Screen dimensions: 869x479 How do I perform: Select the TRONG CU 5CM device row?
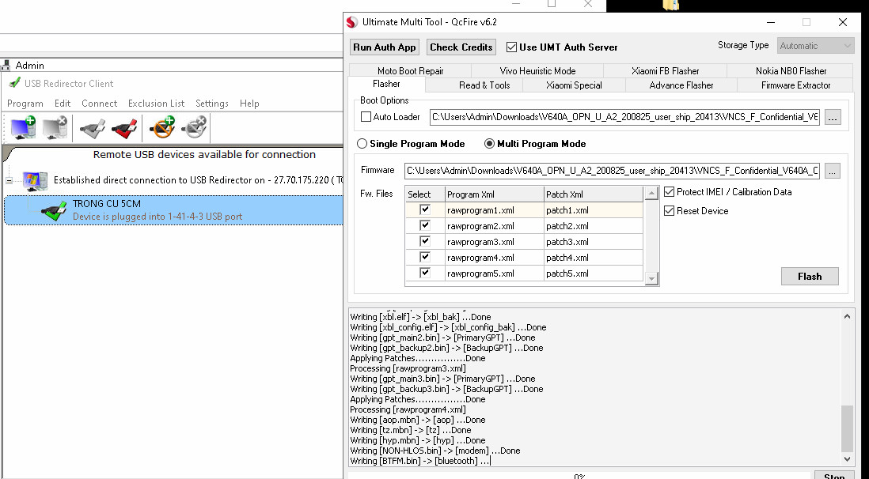coord(173,210)
